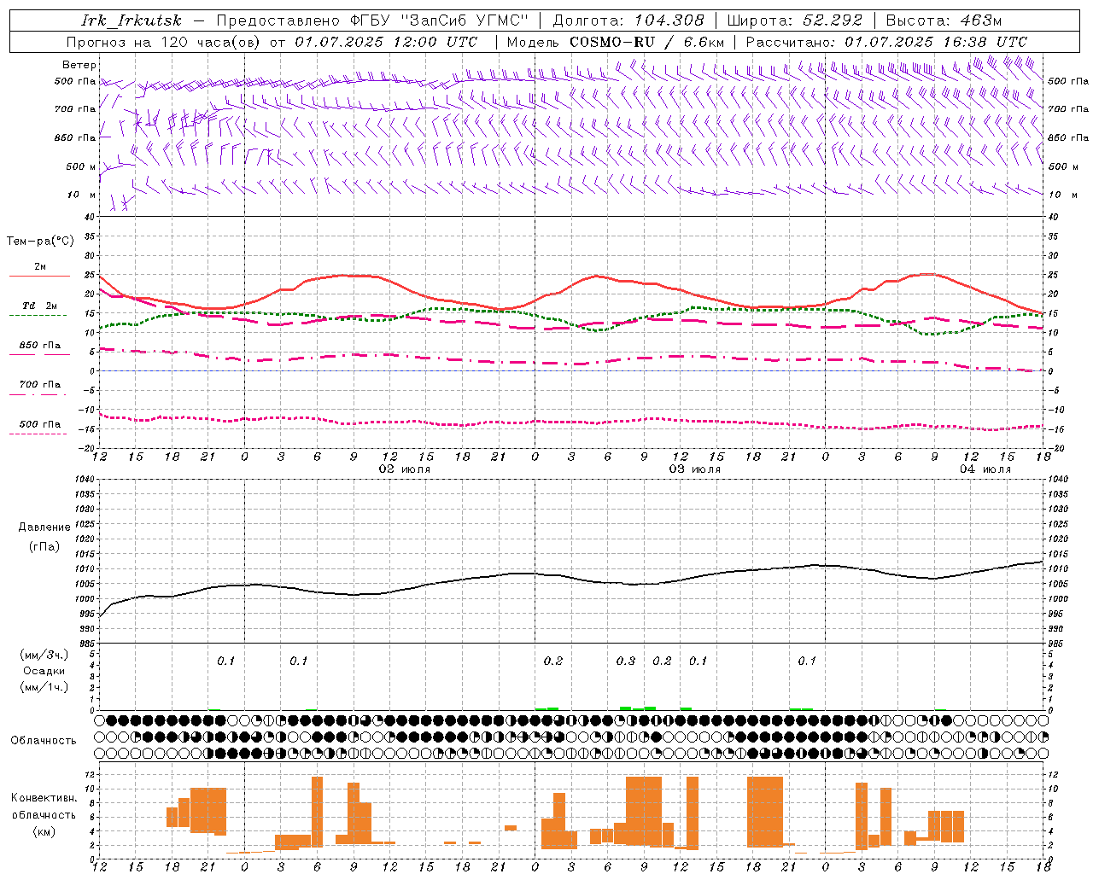This screenshot has width=1093, height=874.
Task: Click the 'Конвективн.' convective cloud label
Action: (44, 798)
